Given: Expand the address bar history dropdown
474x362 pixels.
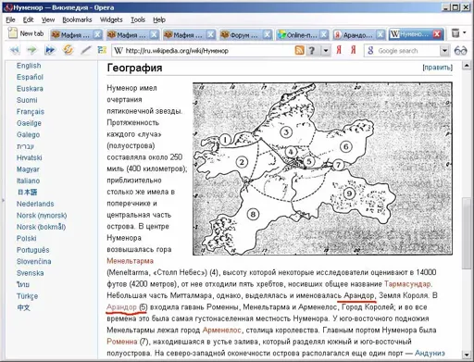Looking at the screenshot, I should tap(326, 51).
